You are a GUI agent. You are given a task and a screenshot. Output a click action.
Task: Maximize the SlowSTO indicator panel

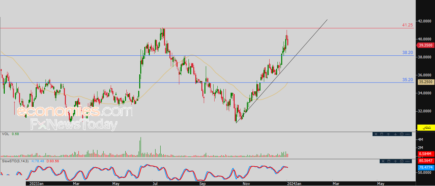pyautogui.click(x=389, y=161)
